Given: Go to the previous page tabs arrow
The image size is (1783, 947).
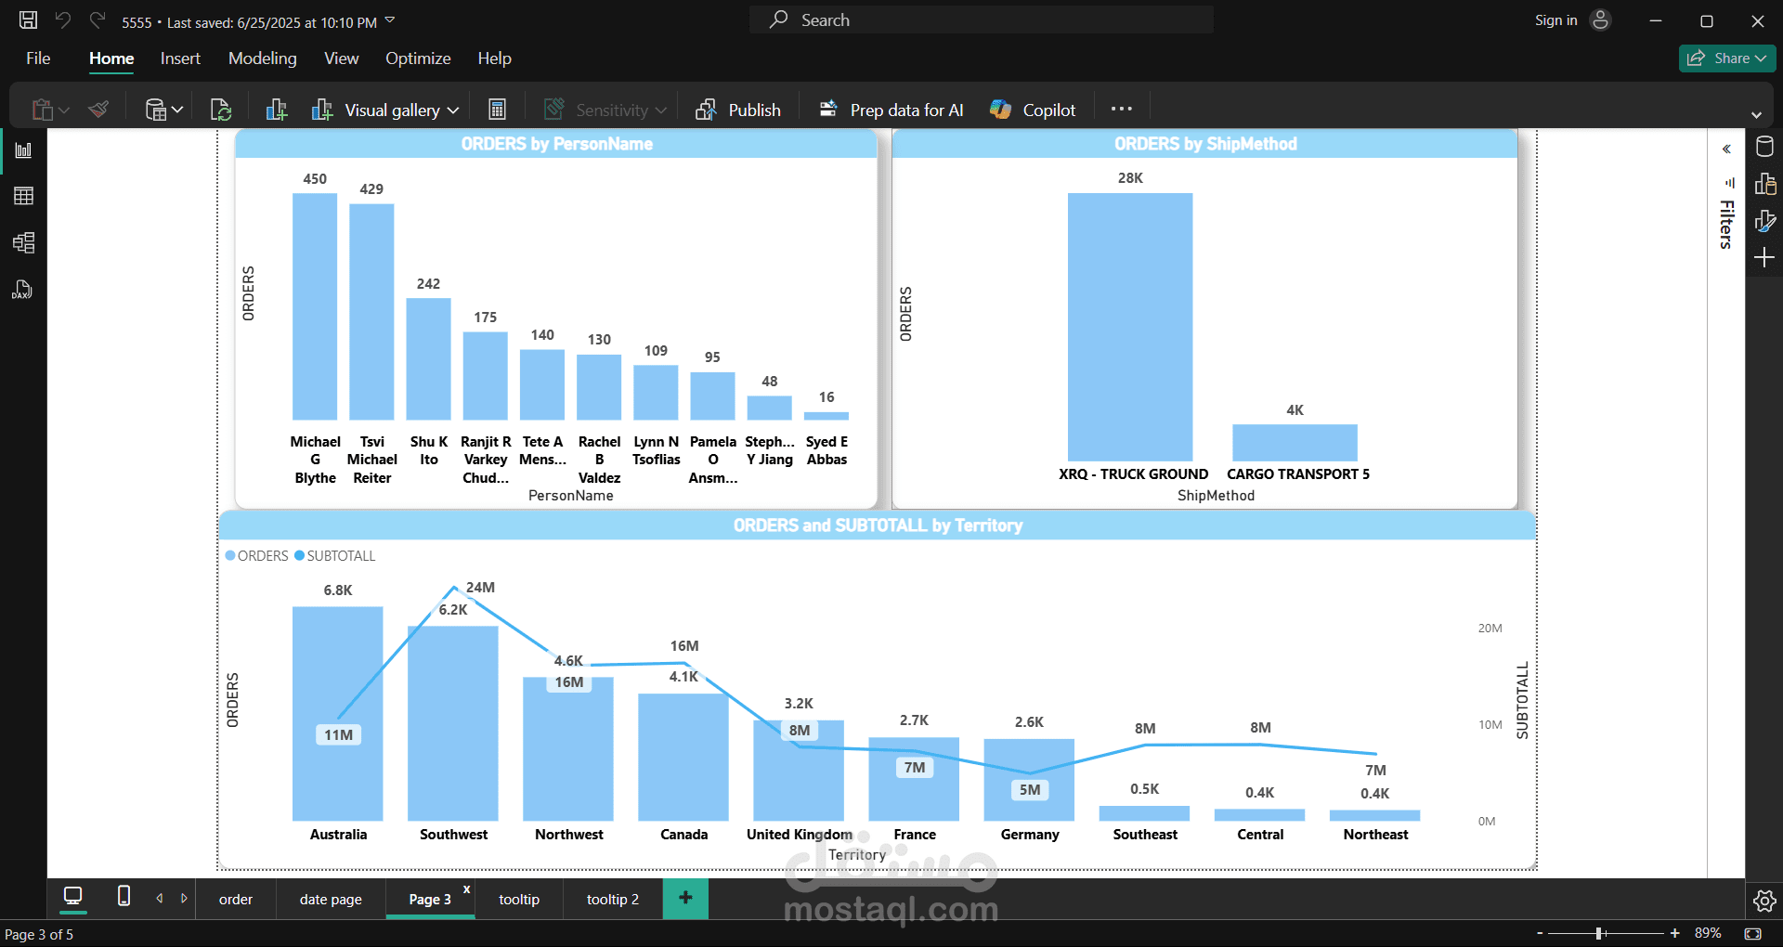Looking at the screenshot, I should [x=160, y=898].
